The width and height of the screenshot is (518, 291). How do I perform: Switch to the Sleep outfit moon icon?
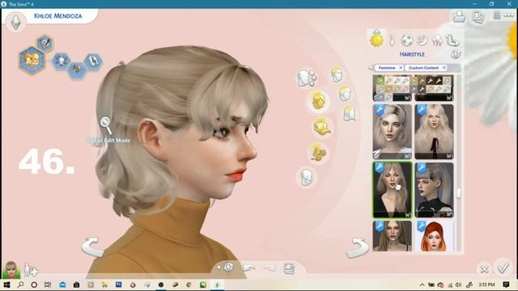click(422, 40)
